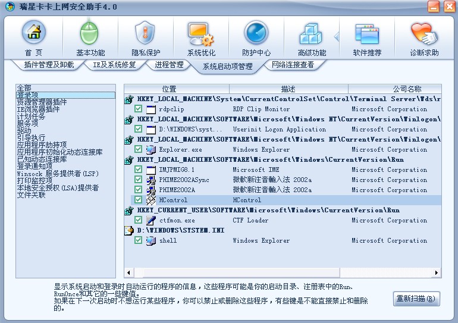
Task: Uncheck the Explorer.exe startup item
Action: [139, 149]
